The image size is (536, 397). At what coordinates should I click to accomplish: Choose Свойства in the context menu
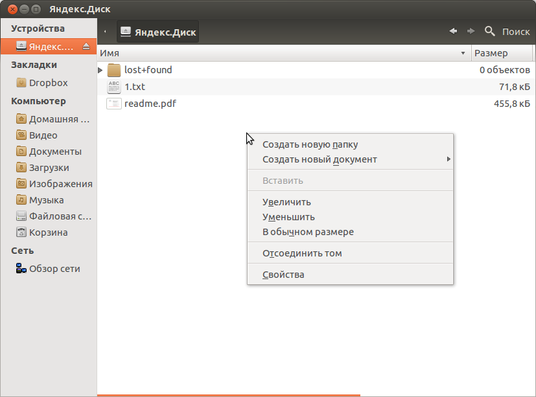[283, 275]
